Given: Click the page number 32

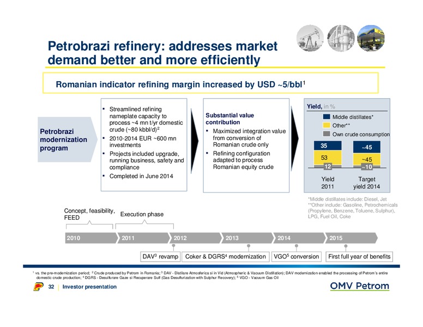Looking at the screenshot, I should point(51,287).
